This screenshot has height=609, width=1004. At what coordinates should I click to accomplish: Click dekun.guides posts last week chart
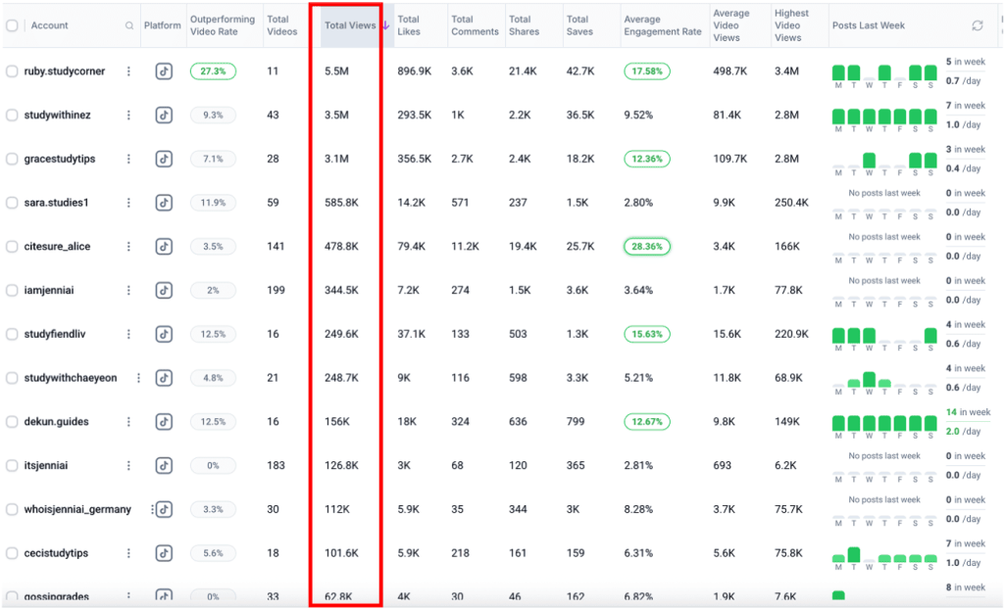884,422
